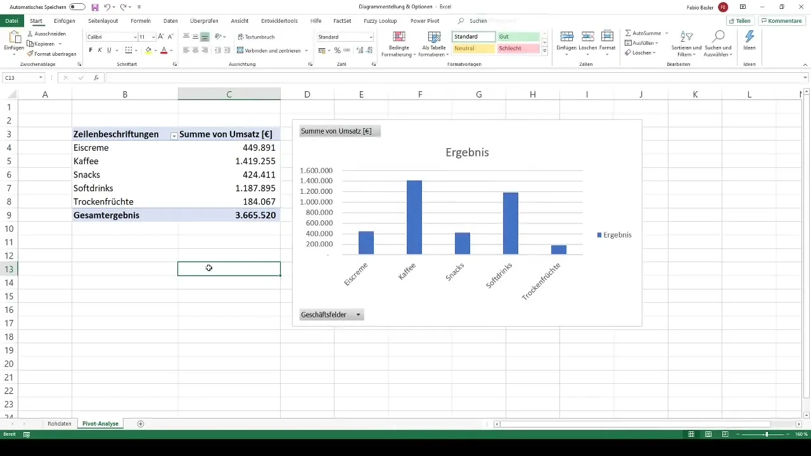Screen dimensions: 811x456
Task: Open Suchen und Auswählen
Action: tap(718, 44)
